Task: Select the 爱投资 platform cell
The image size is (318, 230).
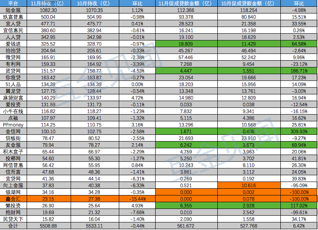Action: [x=13, y=104]
